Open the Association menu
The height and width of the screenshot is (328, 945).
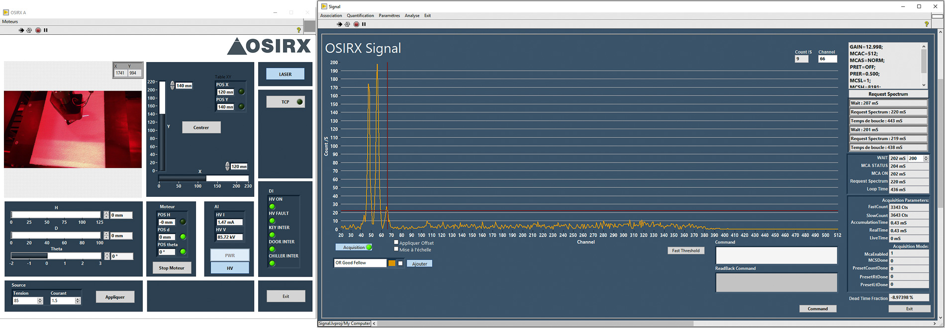[x=331, y=15]
